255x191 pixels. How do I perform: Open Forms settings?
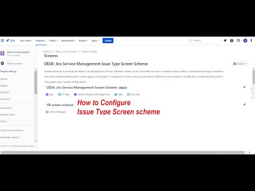(4, 121)
